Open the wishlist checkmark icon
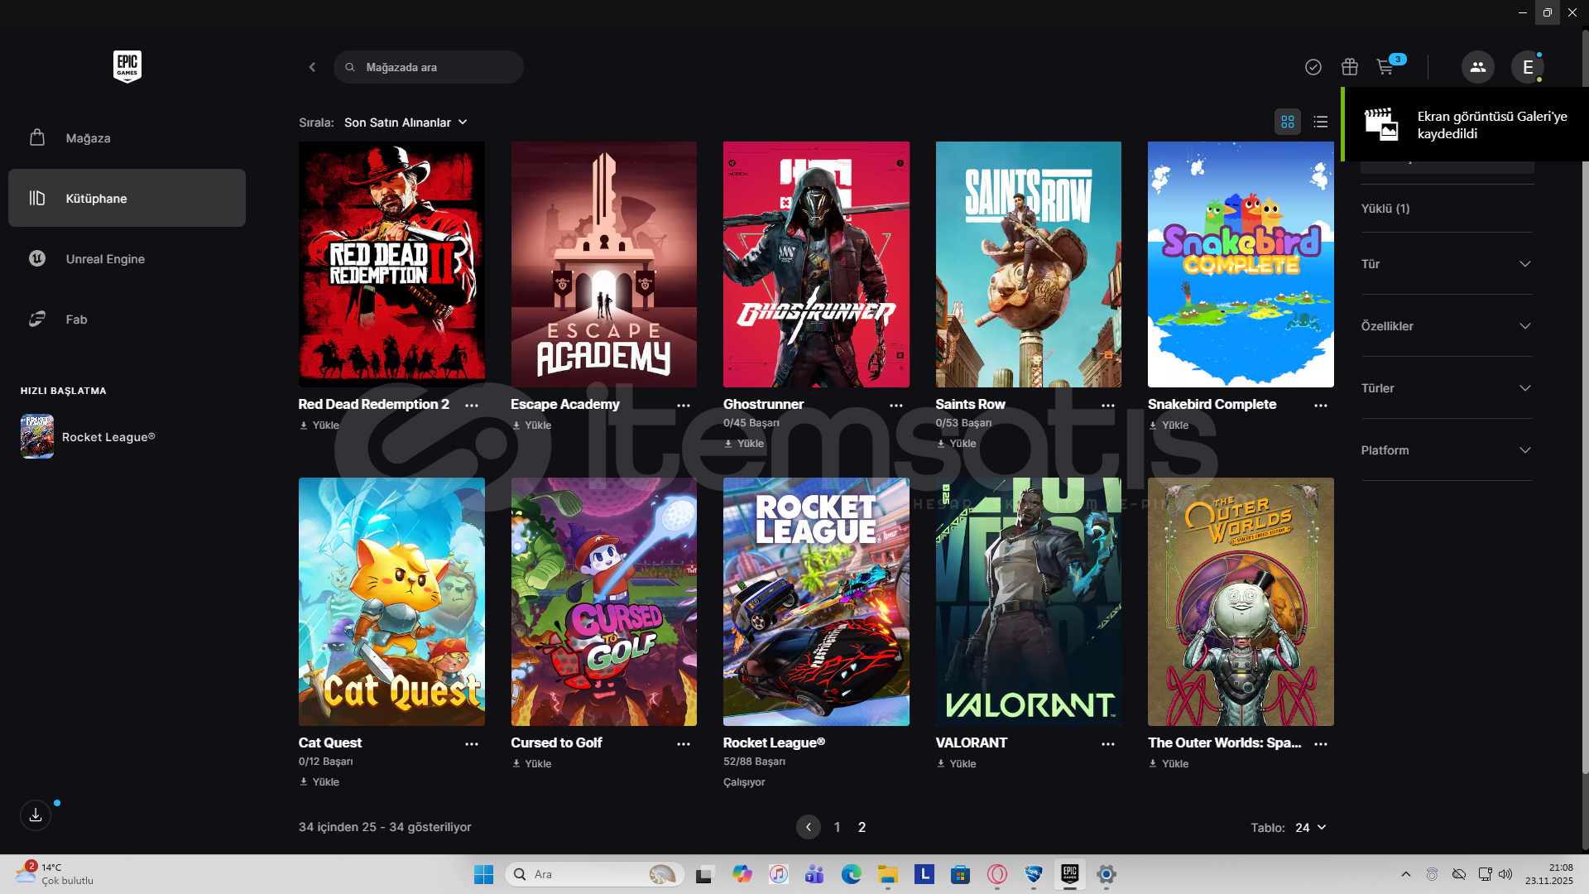 [x=1313, y=67]
